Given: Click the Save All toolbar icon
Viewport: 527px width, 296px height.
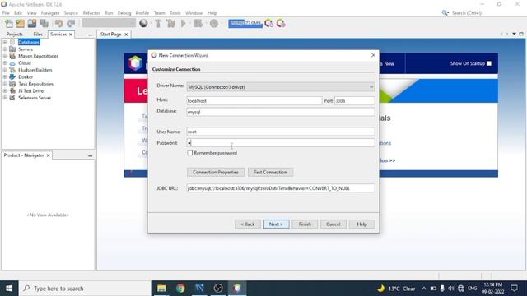Looking at the screenshot, I should pyautogui.click(x=44, y=24).
